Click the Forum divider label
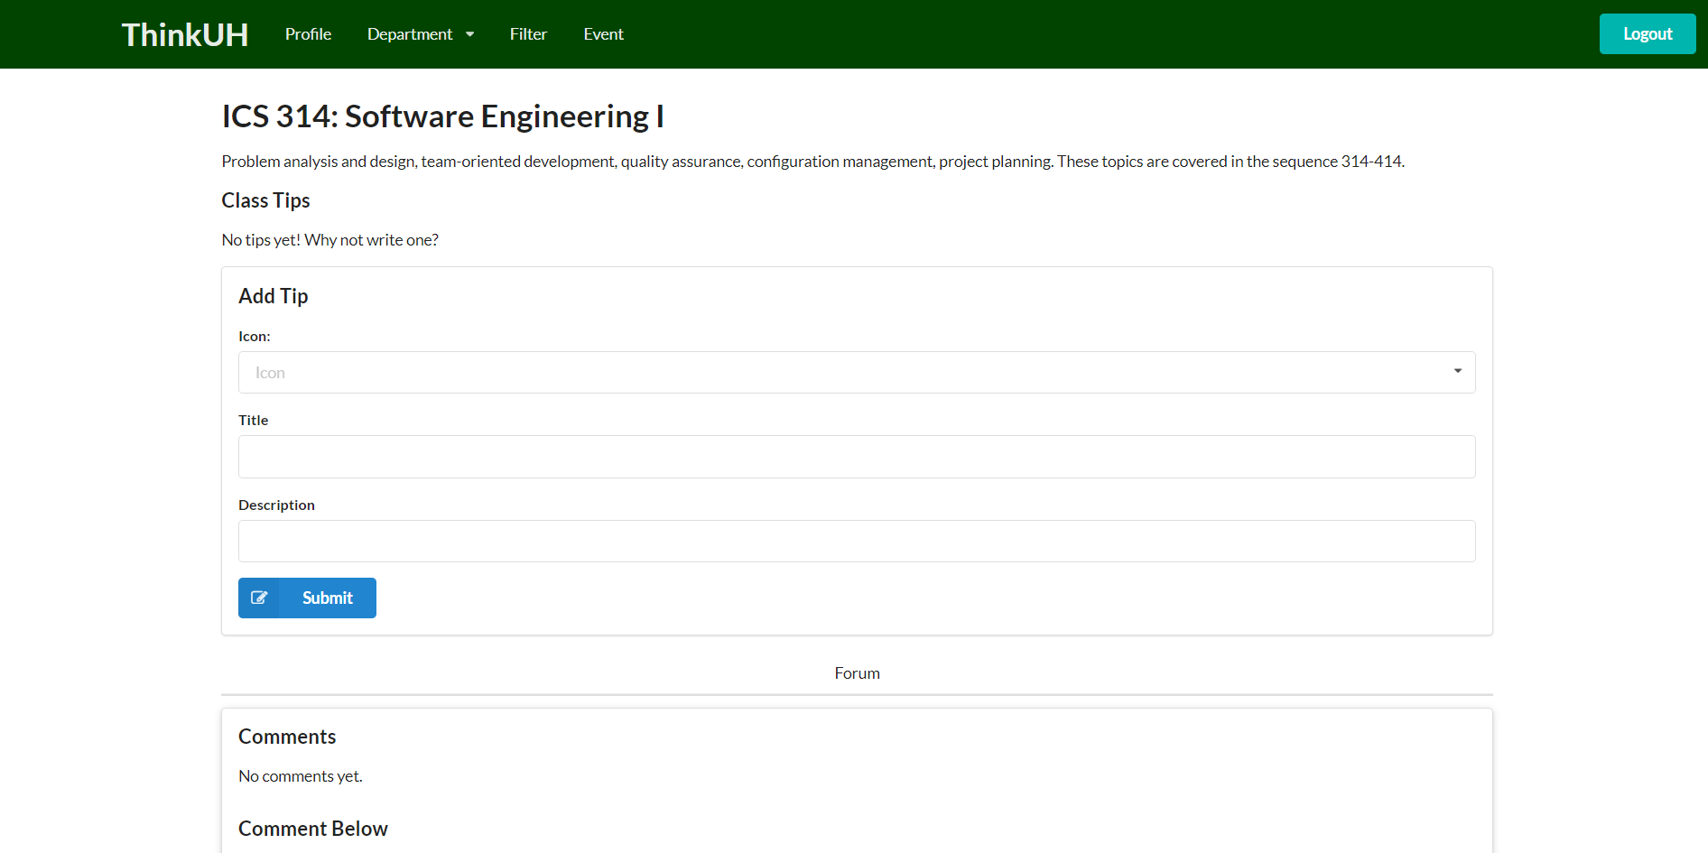Viewport: 1708px width, 853px height. pyautogui.click(x=857, y=673)
